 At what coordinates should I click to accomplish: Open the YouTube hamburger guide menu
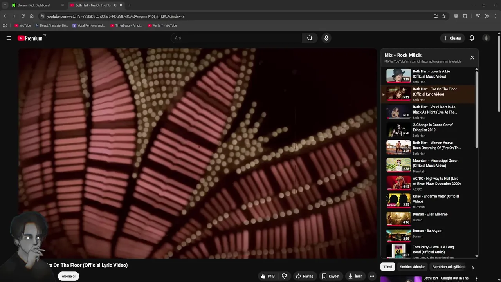(9, 38)
